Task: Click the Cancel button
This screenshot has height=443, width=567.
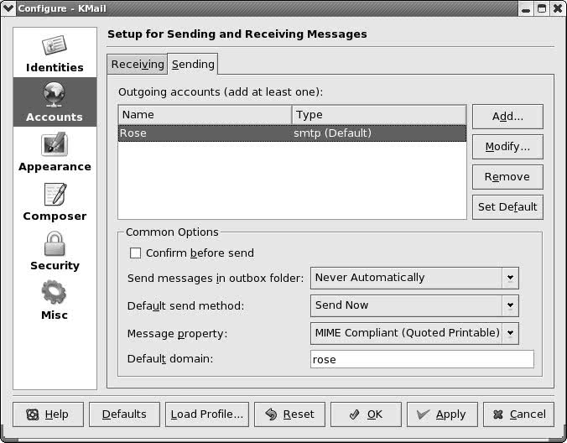Action: (518, 414)
